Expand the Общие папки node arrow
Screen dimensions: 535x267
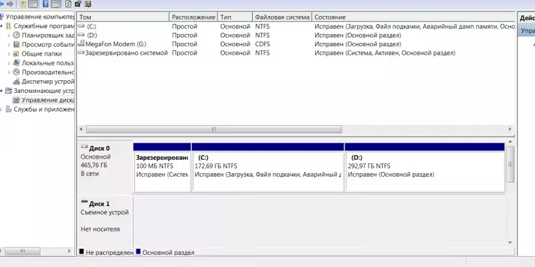[x=9, y=54]
